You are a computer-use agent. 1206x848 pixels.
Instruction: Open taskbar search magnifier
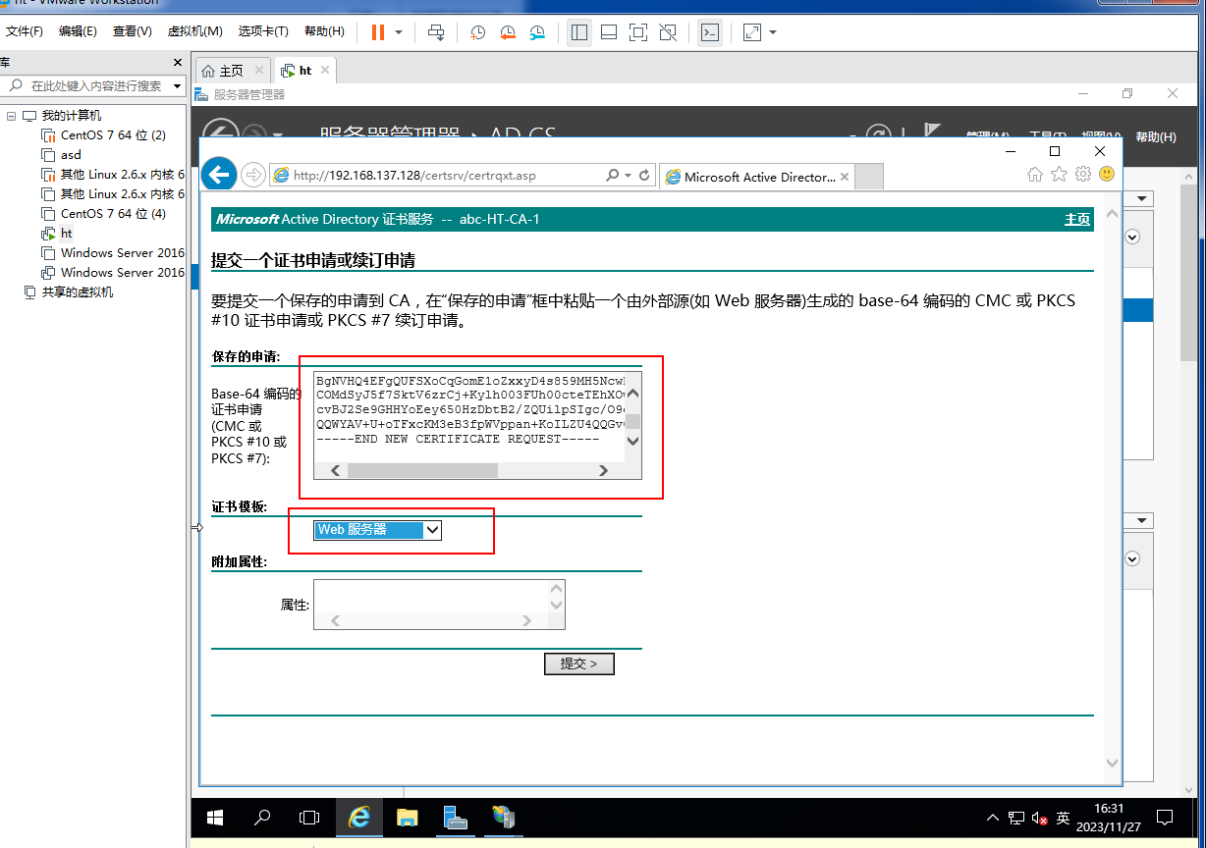tap(262, 817)
